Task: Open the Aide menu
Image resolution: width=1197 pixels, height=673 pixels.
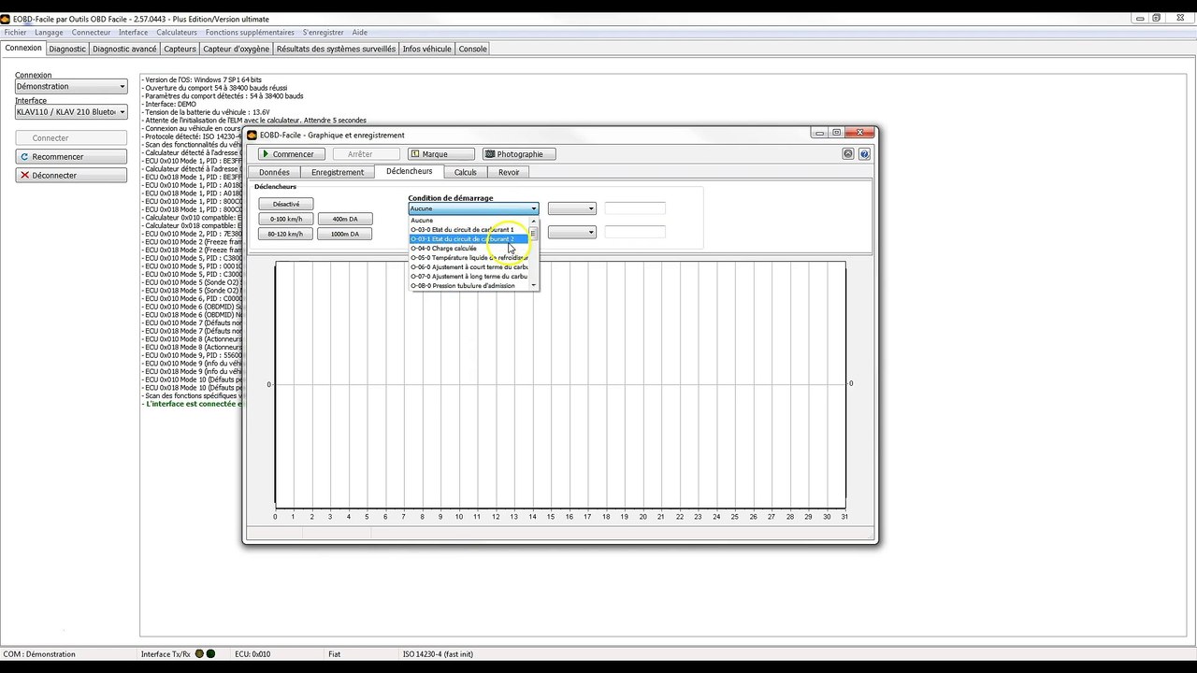Action: (360, 33)
